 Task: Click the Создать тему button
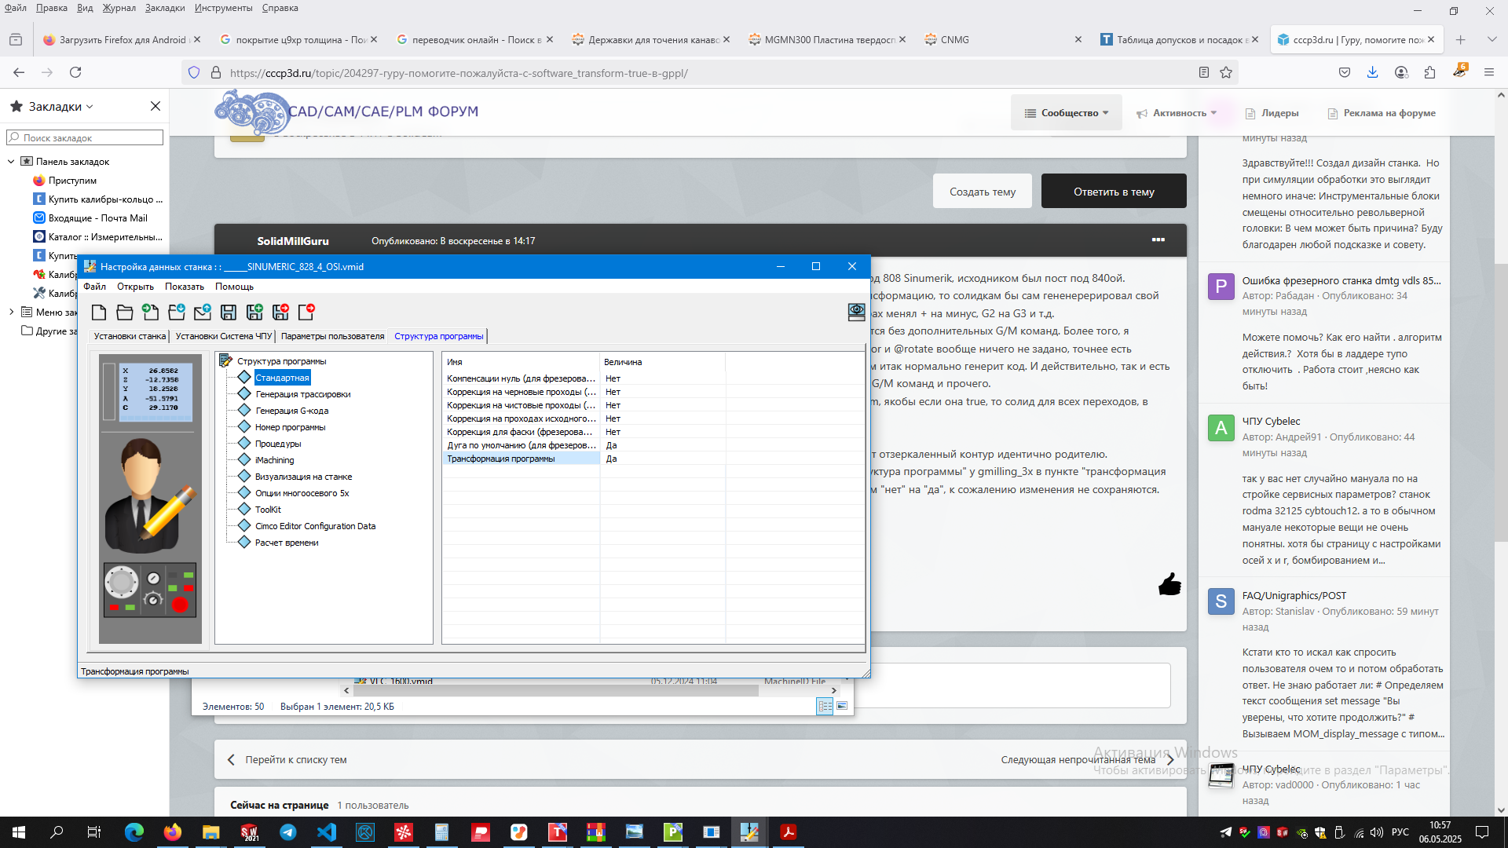point(983,192)
